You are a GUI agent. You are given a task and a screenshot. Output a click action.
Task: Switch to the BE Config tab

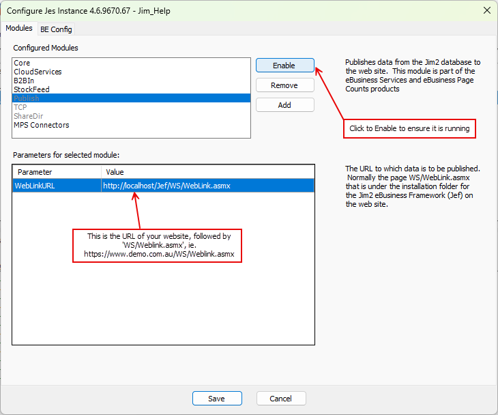(56, 29)
